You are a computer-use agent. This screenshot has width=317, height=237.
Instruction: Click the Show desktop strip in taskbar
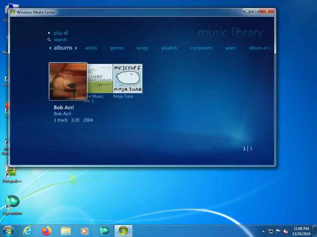315,231
